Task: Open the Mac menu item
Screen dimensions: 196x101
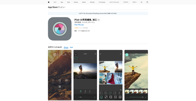Action: pos(62,2)
